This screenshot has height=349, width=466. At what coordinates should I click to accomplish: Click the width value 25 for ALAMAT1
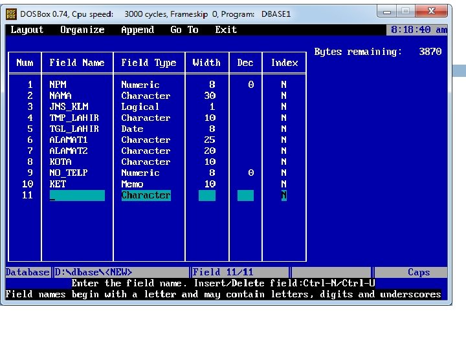pyautogui.click(x=210, y=140)
